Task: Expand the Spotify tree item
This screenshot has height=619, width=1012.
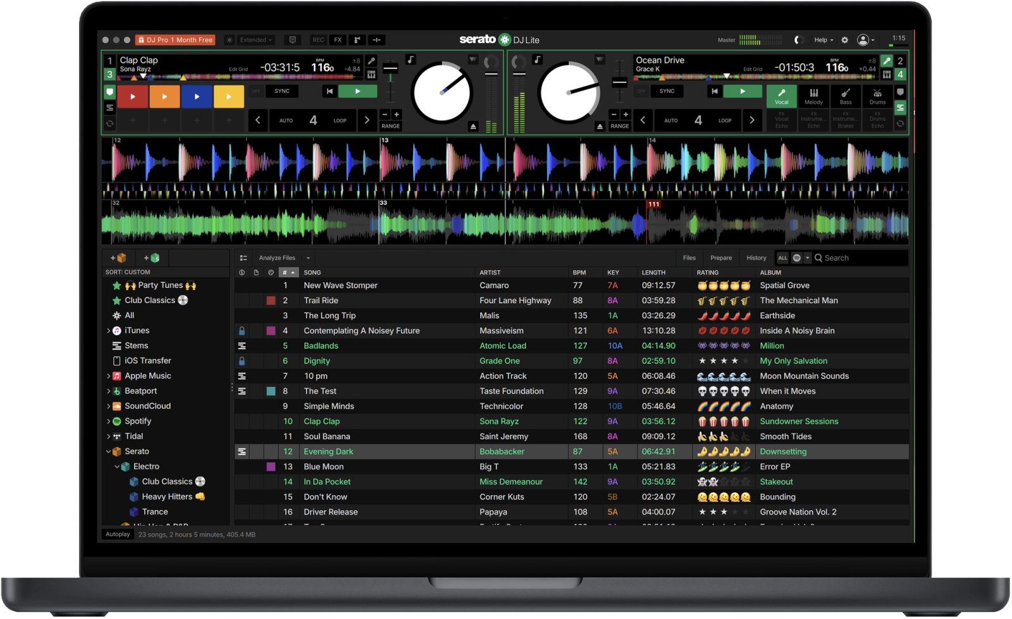Action: tap(109, 421)
